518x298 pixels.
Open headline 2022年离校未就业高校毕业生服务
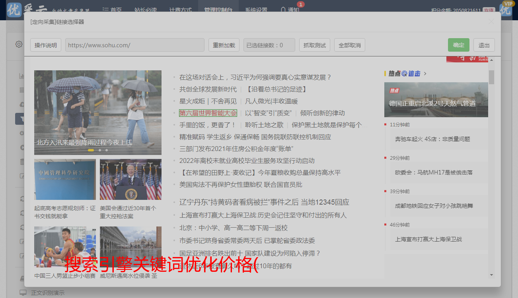247,161
